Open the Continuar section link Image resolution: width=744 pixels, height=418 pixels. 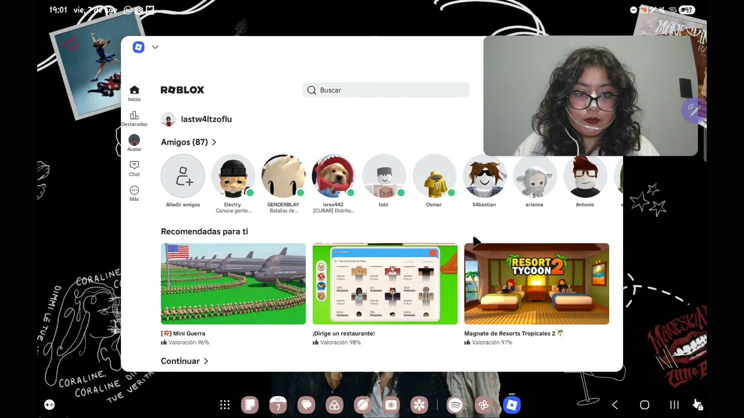[180, 361]
